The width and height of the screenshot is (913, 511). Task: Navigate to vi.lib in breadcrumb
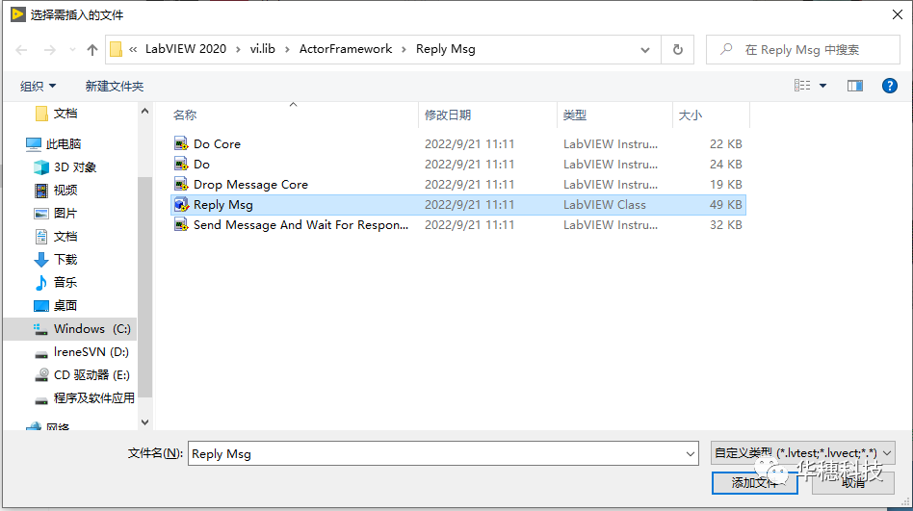pyautogui.click(x=263, y=49)
